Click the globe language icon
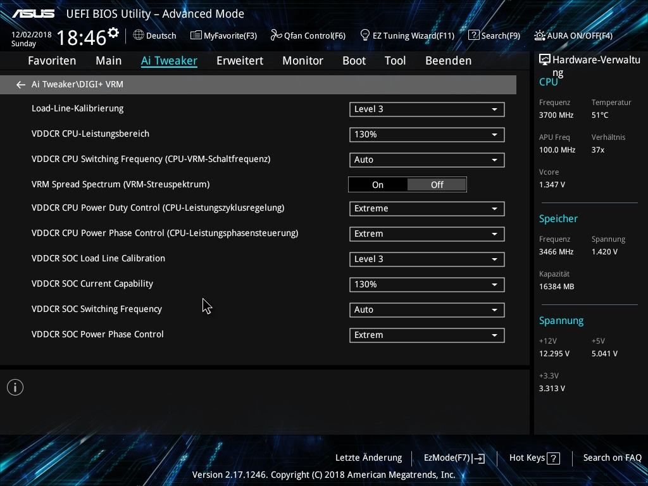This screenshot has height=486, width=648. point(139,35)
